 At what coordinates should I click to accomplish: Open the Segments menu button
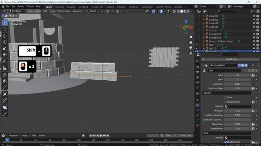[x=77, y=11]
